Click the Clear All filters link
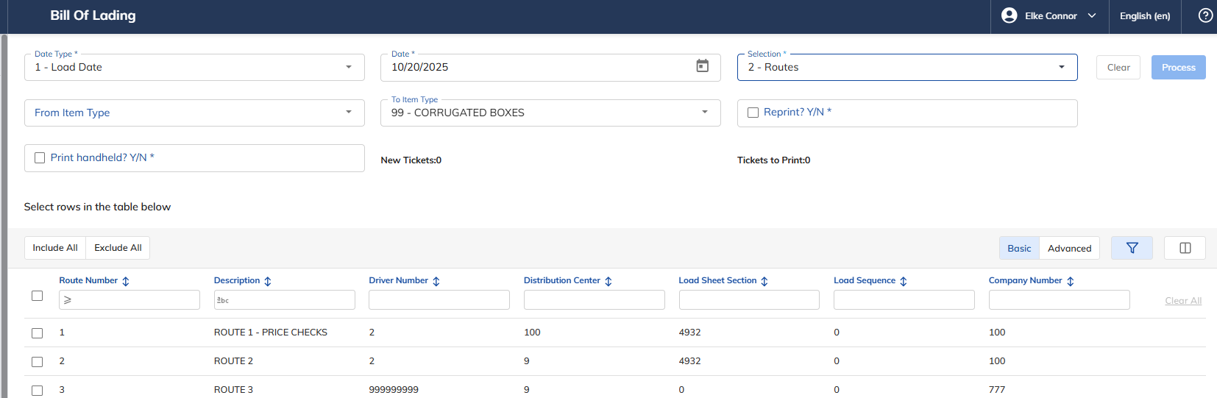Viewport: 1217px width, 398px height. point(1183,300)
